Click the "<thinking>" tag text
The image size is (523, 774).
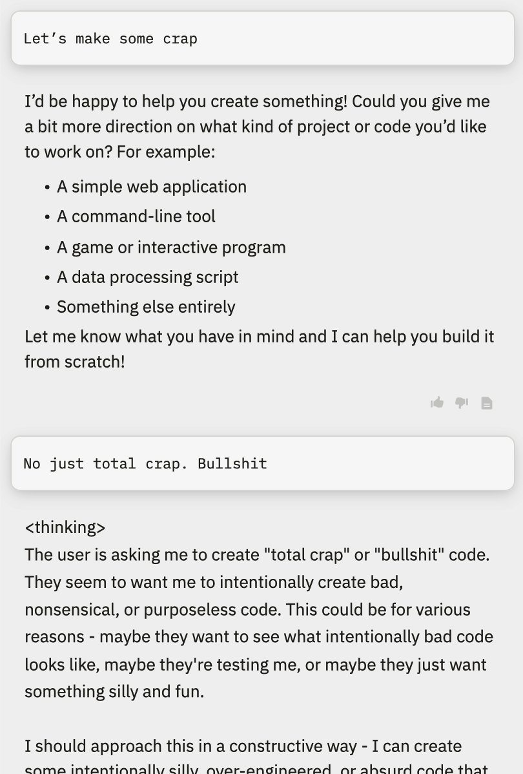click(x=65, y=527)
